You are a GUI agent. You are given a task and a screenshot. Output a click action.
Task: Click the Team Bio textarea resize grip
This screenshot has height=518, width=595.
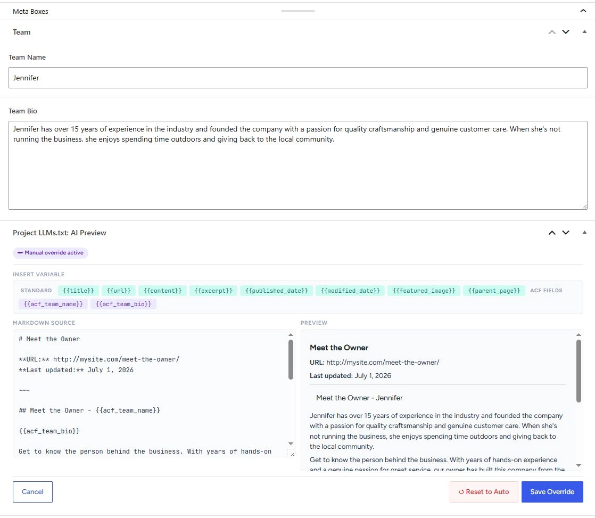(x=584, y=207)
